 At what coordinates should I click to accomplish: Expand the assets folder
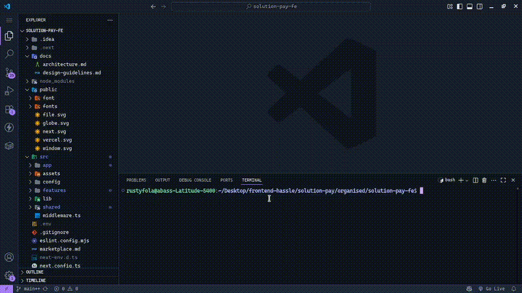[x=69, y=173]
